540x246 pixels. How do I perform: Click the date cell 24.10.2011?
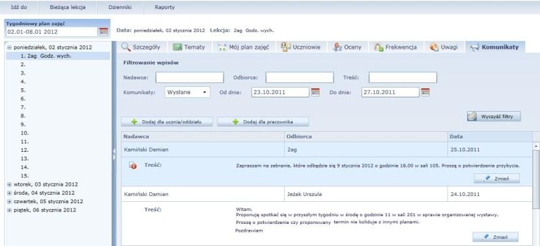coord(490,194)
